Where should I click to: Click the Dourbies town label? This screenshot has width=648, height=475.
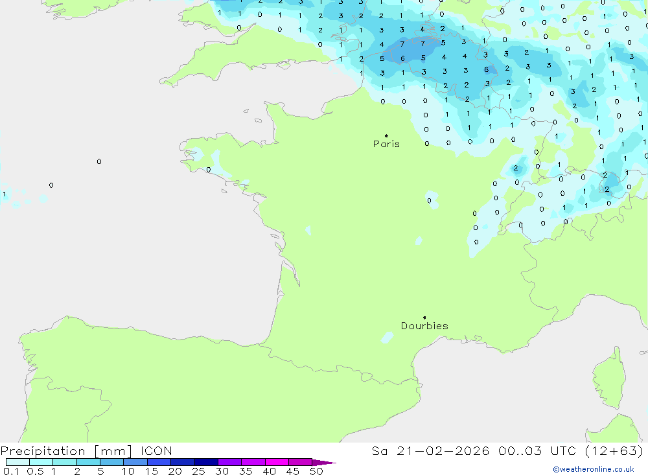(424, 326)
